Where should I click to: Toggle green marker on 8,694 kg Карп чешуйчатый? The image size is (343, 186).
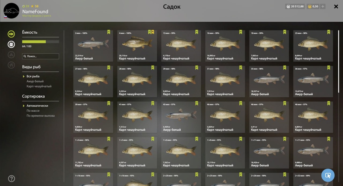tap(329, 32)
